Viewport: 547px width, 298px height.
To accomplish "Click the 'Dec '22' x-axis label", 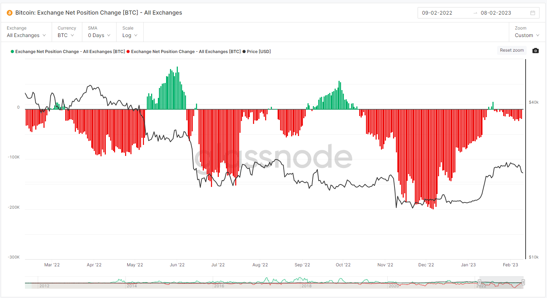I will (x=426, y=265).
